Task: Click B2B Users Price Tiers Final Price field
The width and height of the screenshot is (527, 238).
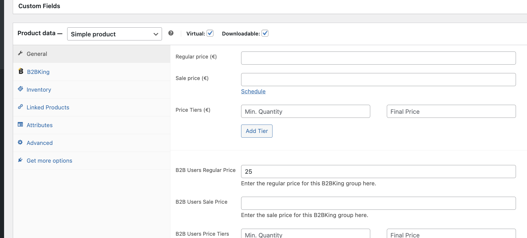Action: (451, 234)
